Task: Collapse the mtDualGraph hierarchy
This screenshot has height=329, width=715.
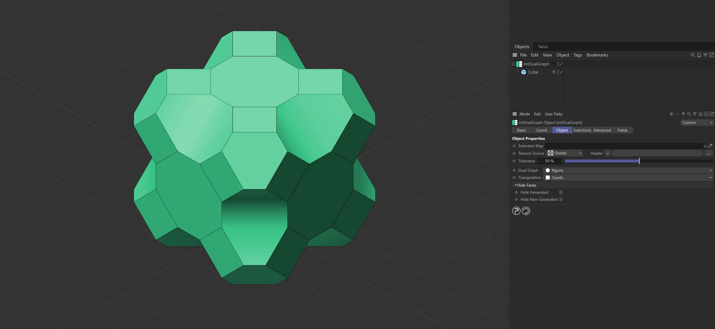Action: click(x=513, y=64)
